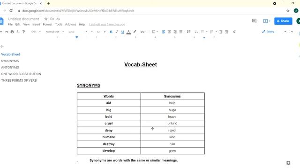
Task: Insert a link with chain icon
Action: pos(142,32)
